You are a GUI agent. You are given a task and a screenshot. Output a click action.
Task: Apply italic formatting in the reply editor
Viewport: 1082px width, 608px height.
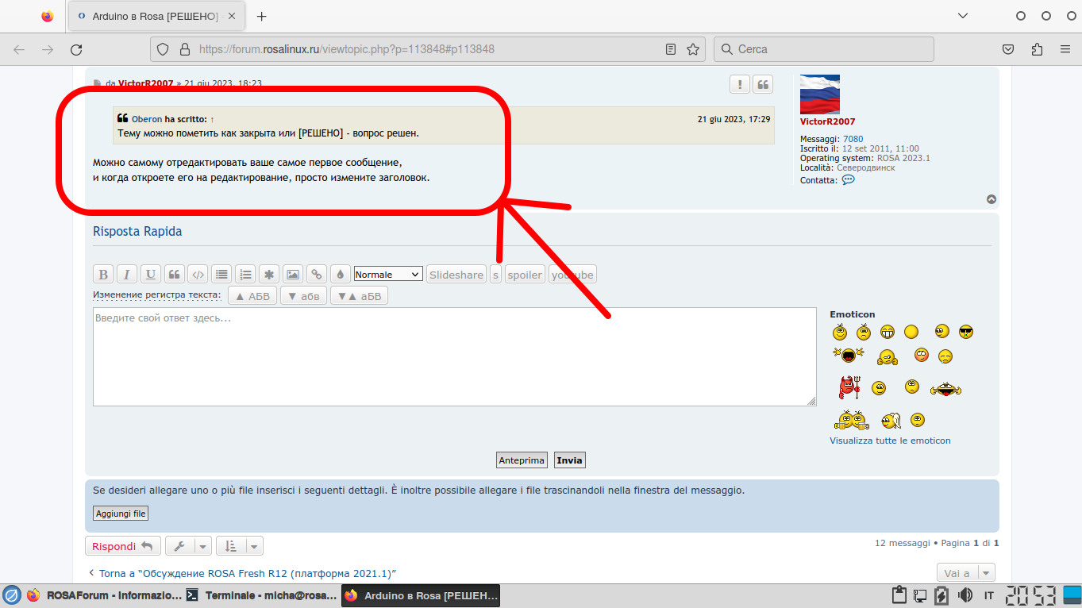(127, 275)
